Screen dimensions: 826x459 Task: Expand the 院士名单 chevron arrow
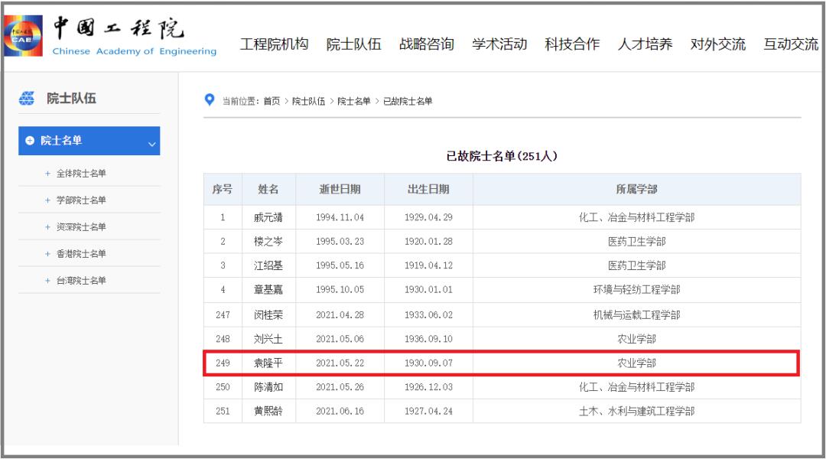point(151,142)
